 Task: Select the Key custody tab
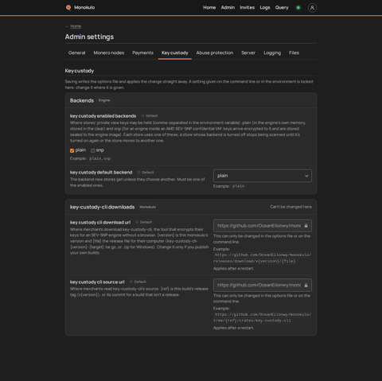[175, 52]
